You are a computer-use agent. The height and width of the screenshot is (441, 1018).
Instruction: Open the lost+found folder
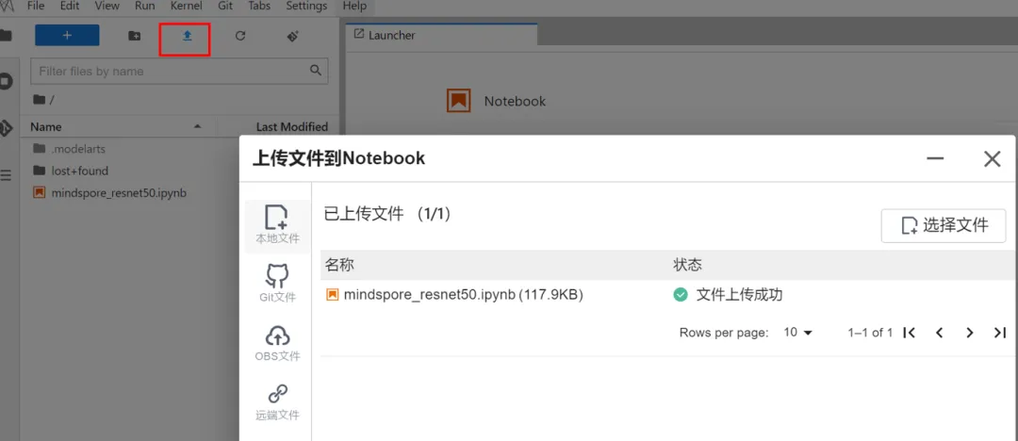tap(79, 171)
